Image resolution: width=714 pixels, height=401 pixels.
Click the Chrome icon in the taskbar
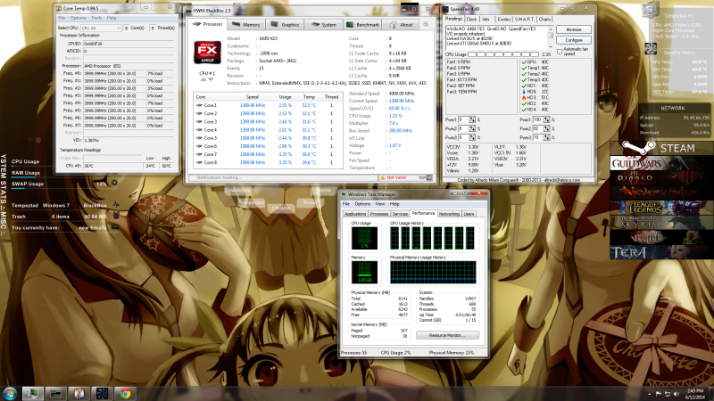(126, 393)
